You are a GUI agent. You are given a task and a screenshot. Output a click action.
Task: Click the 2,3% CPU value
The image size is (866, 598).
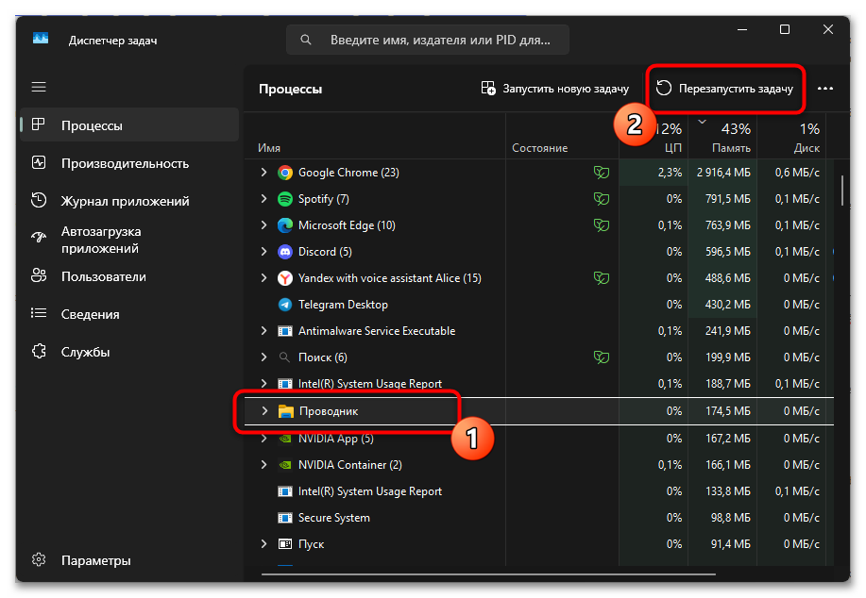(x=670, y=173)
